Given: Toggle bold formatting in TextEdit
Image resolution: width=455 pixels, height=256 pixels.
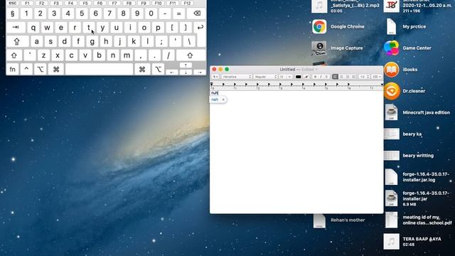Looking at the screenshot, I should (316, 77).
